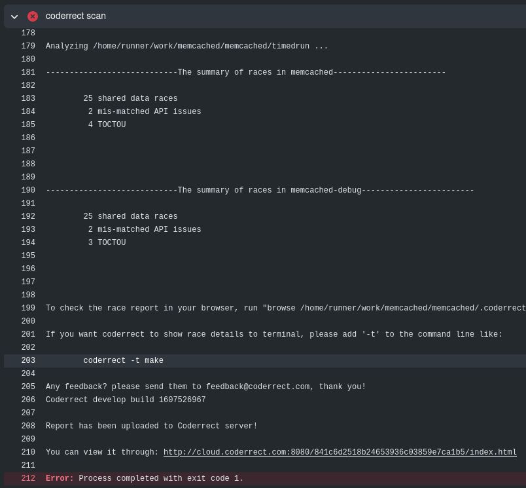Click 'The summary of races in memcached' header line 181
Viewport: 526px width, 488px height.
(245, 72)
